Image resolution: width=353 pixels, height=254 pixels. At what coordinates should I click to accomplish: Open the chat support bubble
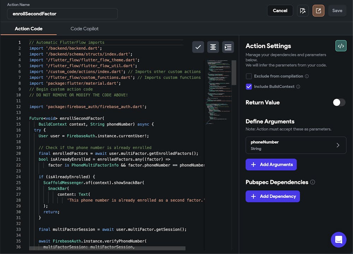click(x=339, y=240)
